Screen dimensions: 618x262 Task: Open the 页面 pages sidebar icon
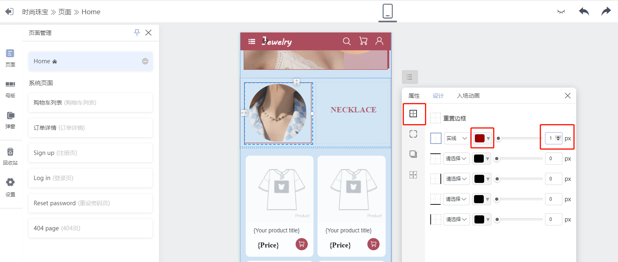click(x=10, y=58)
